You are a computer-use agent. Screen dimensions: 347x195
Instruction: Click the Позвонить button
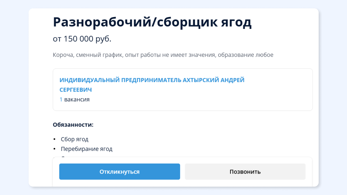[245, 172]
